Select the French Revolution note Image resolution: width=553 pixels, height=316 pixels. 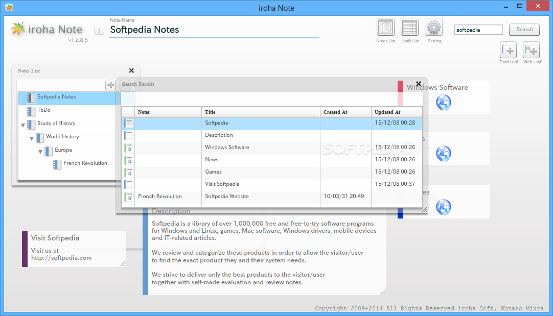point(85,163)
